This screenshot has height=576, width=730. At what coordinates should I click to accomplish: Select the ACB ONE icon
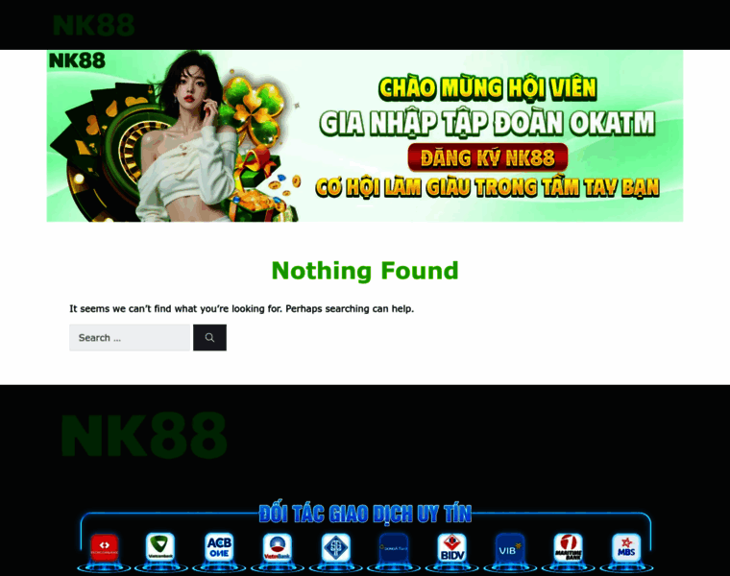click(219, 547)
